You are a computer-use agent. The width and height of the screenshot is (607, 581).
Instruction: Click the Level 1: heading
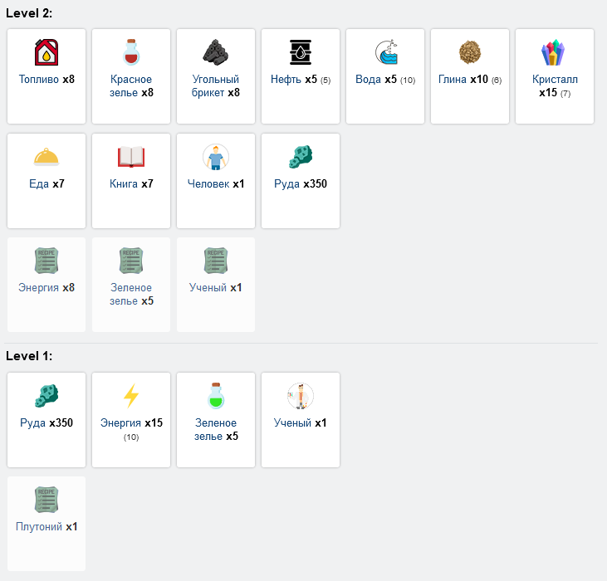pos(29,356)
